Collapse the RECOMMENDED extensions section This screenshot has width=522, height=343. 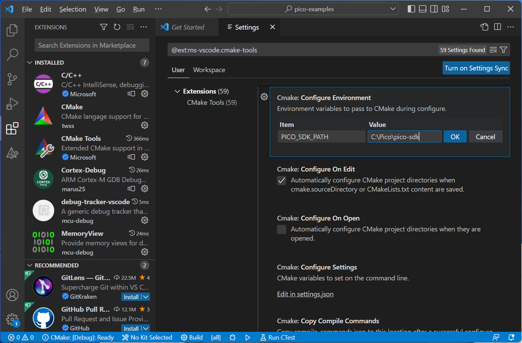(29, 265)
